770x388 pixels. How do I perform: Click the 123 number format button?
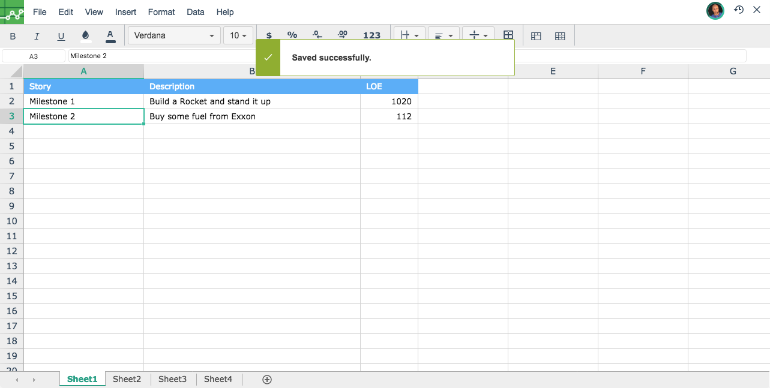tap(371, 35)
